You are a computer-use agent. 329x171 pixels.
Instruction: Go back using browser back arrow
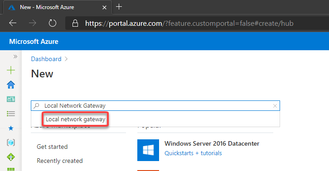pos(13,23)
